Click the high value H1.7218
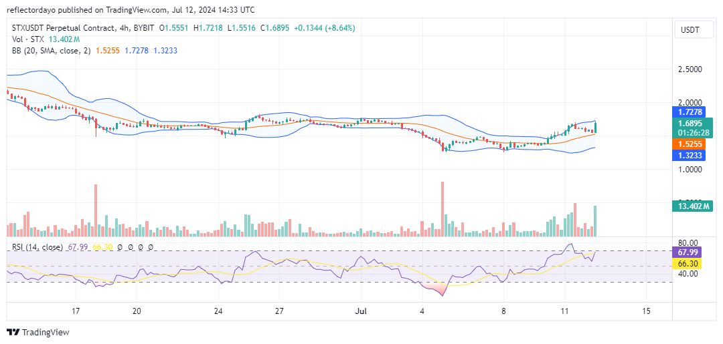723x344 pixels. 208,28
